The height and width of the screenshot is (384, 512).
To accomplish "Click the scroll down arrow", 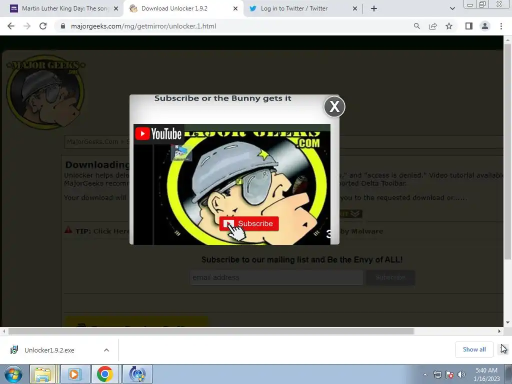I will (507, 322).
